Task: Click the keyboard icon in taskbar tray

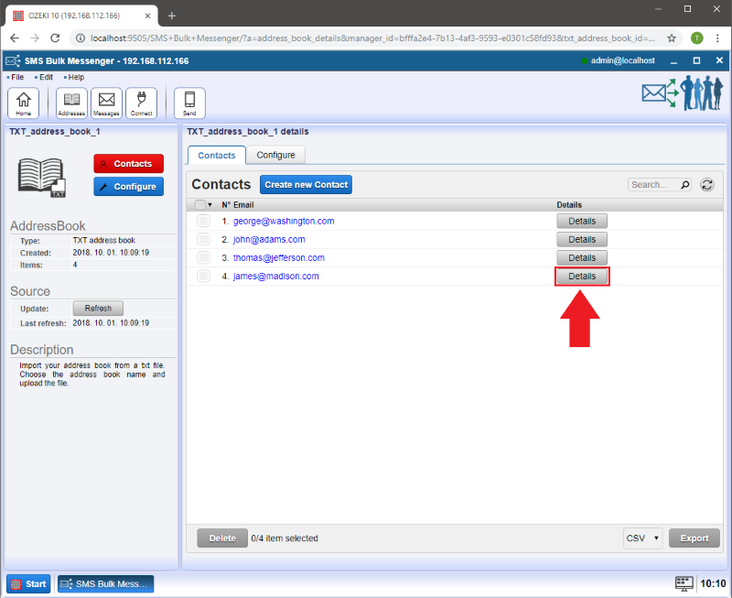Action: [x=683, y=583]
